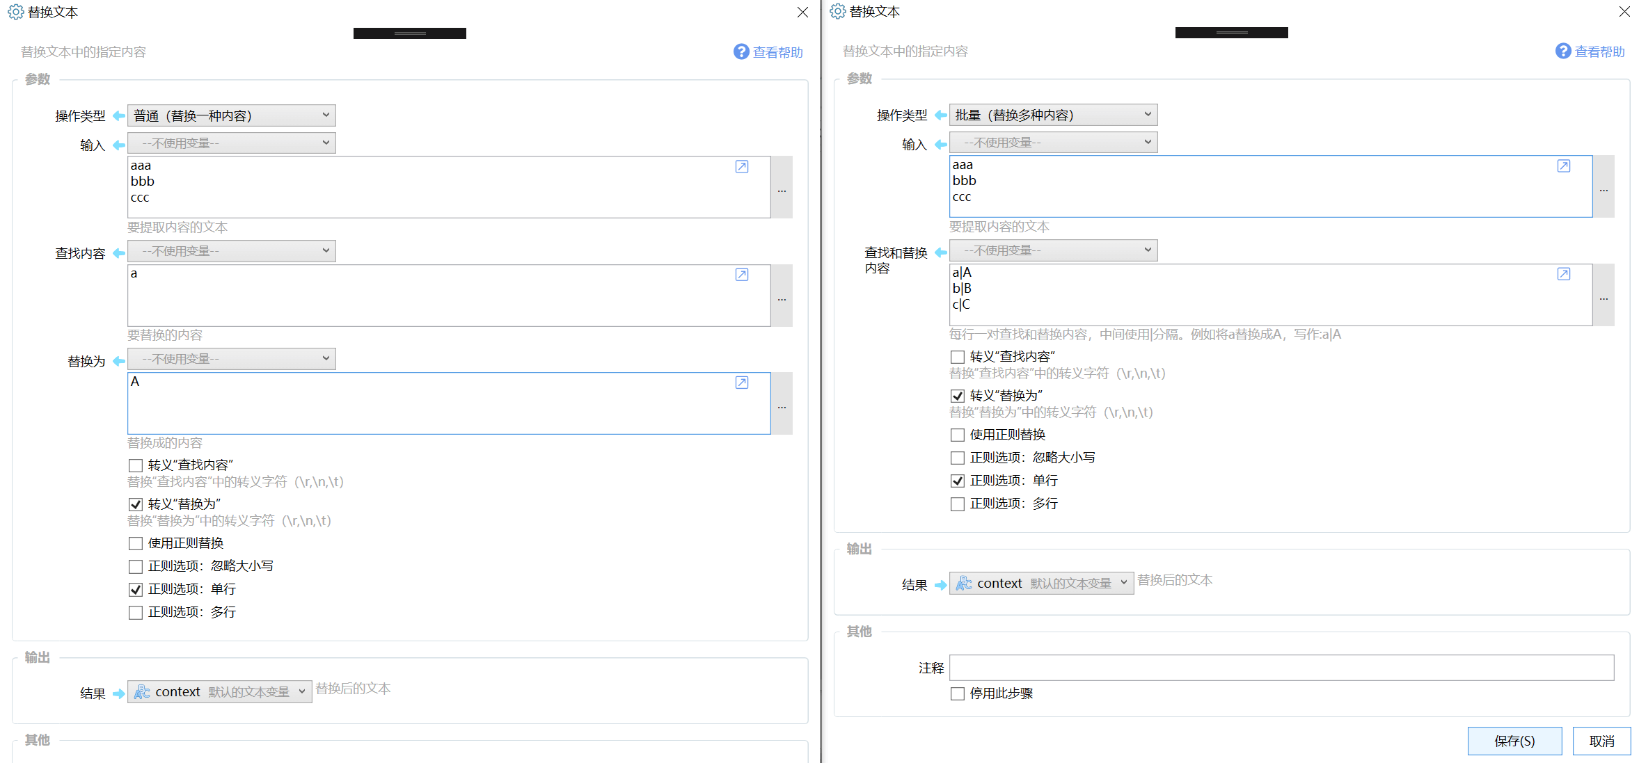Click expand-editor icon in left 替换为 box
This screenshot has width=1639, height=763.
[742, 383]
